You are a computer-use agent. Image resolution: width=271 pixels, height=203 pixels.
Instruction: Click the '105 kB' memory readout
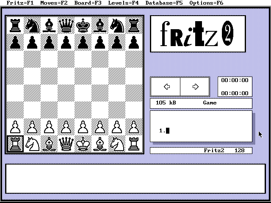pos(166,103)
